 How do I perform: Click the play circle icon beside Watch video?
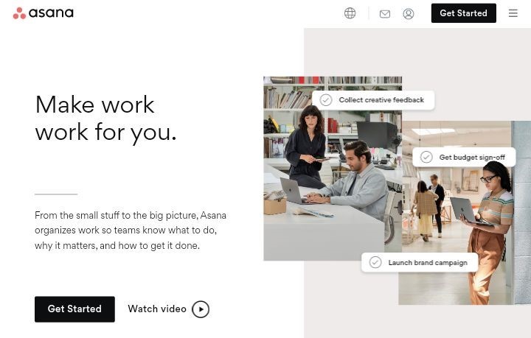[x=201, y=309]
